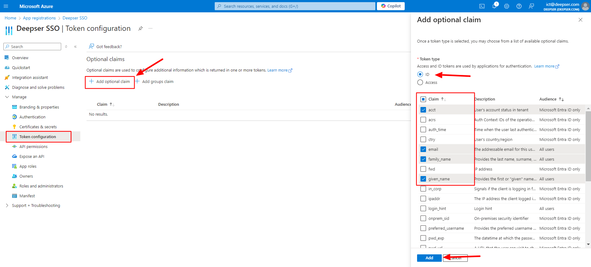Click the Owners people icon
This screenshot has width=591, height=267.
[x=14, y=176]
